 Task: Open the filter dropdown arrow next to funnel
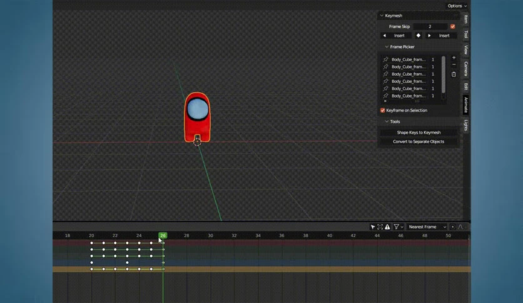click(402, 227)
